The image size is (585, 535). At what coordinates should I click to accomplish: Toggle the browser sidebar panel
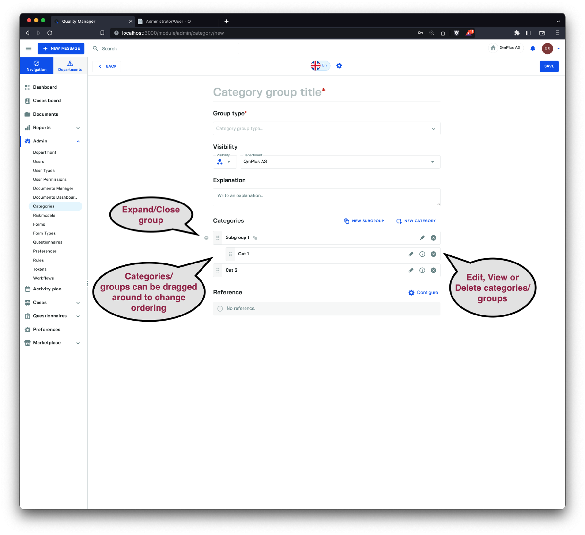[x=528, y=33]
